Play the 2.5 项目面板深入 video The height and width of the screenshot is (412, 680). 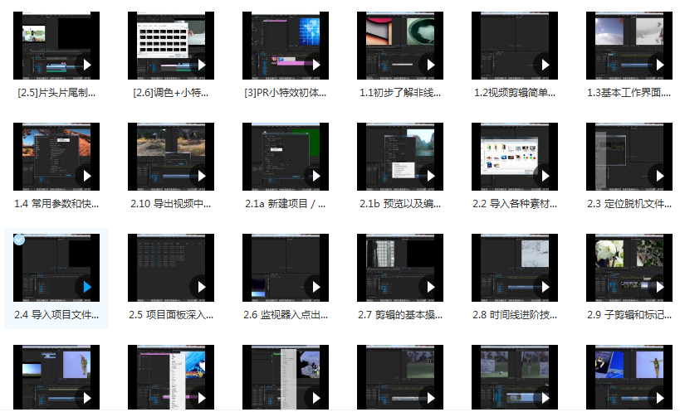201,287
